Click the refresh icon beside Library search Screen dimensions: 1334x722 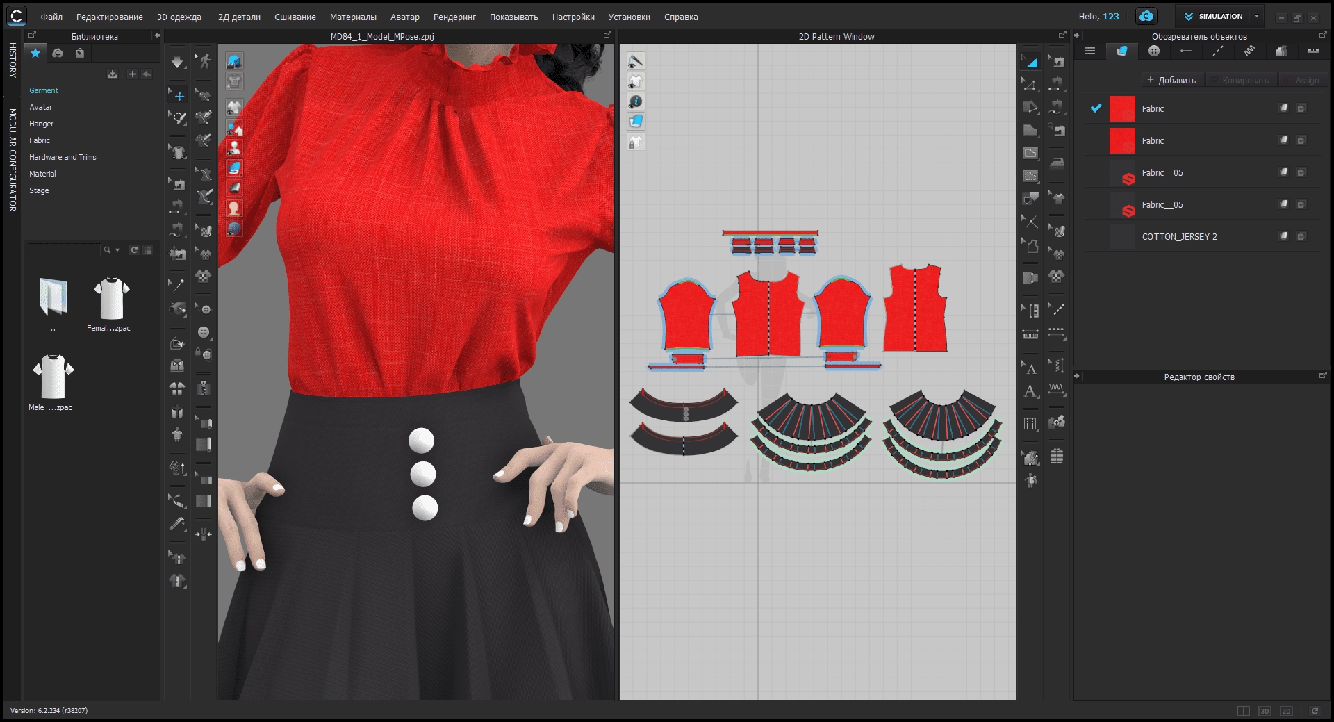[134, 250]
